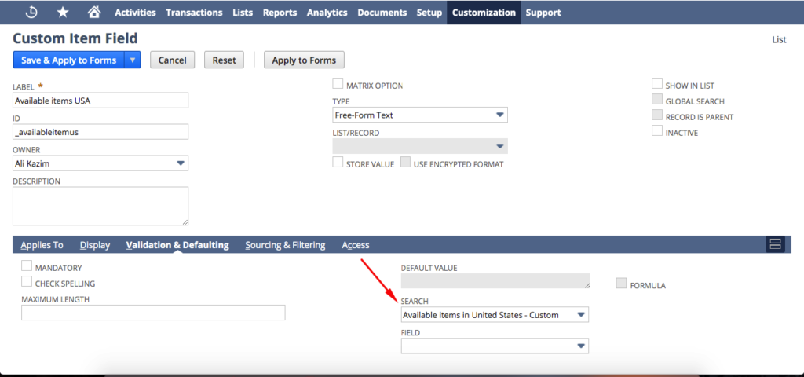Open the Lists menu
Image resolution: width=804 pixels, height=377 pixels.
[x=243, y=13]
